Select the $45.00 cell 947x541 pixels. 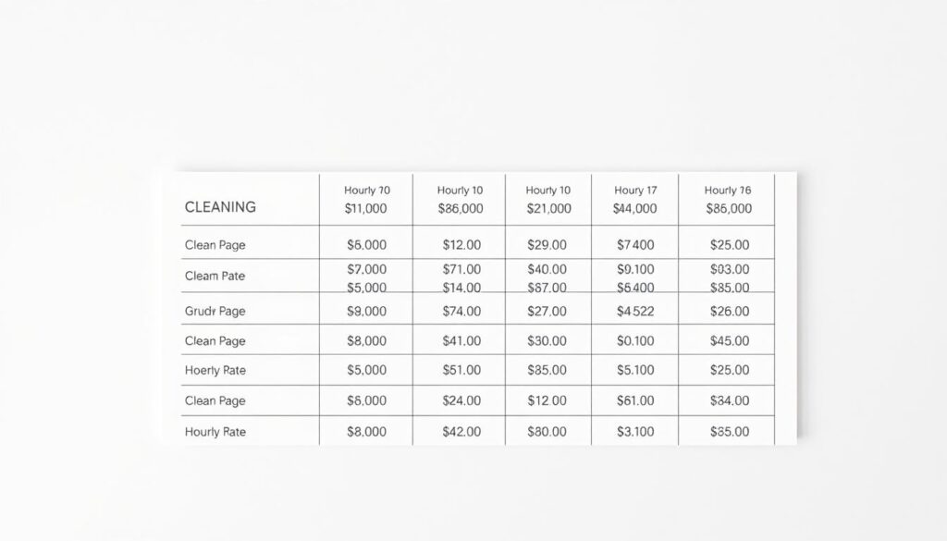click(729, 340)
